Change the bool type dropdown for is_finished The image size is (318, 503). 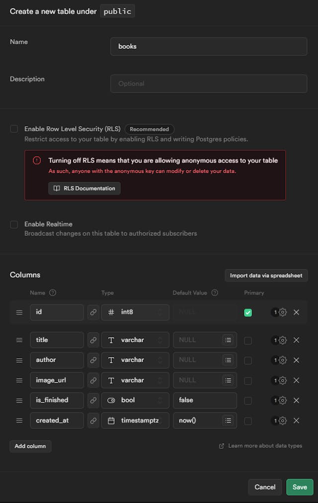coord(135,401)
